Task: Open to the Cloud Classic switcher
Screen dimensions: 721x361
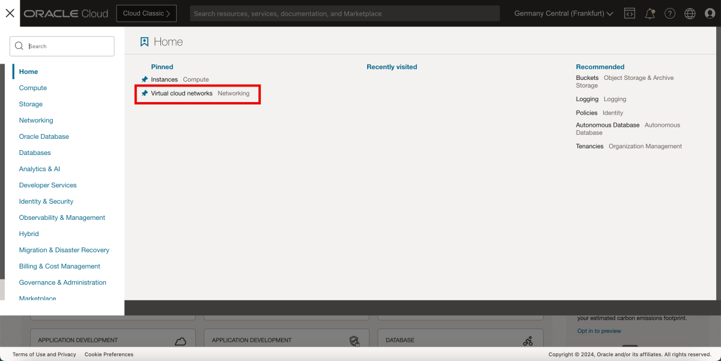Action: pos(146,13)
